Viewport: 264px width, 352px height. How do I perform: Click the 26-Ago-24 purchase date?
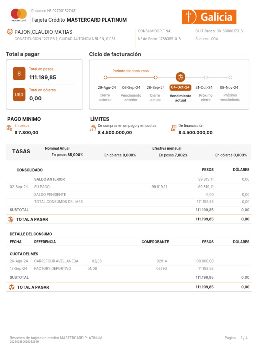click(19, 261)
